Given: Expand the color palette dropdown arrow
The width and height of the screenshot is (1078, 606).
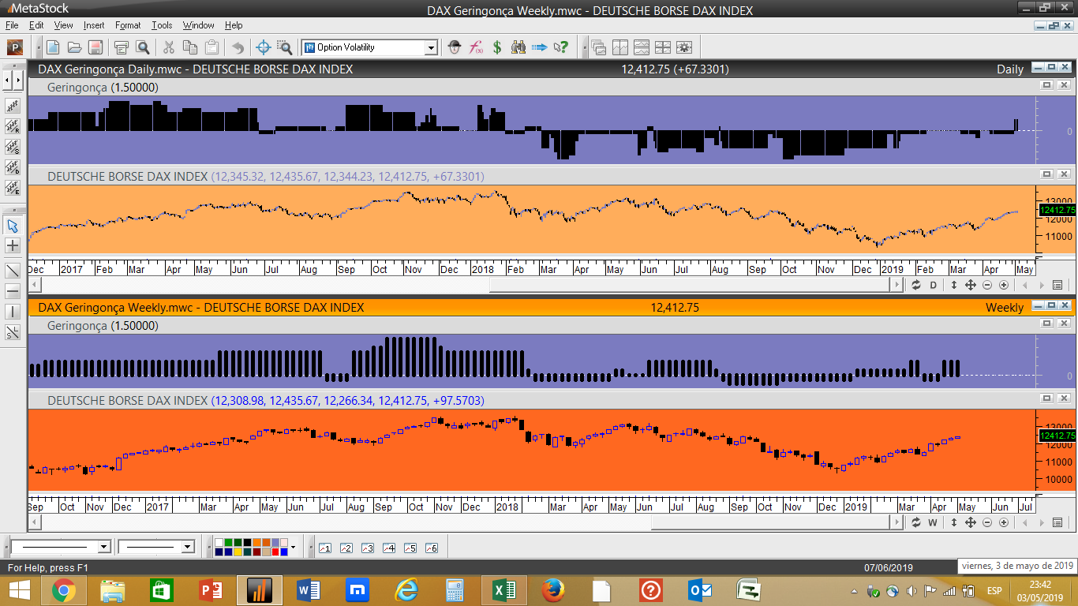Looking at the screenshot, I should tap(293, 547).
